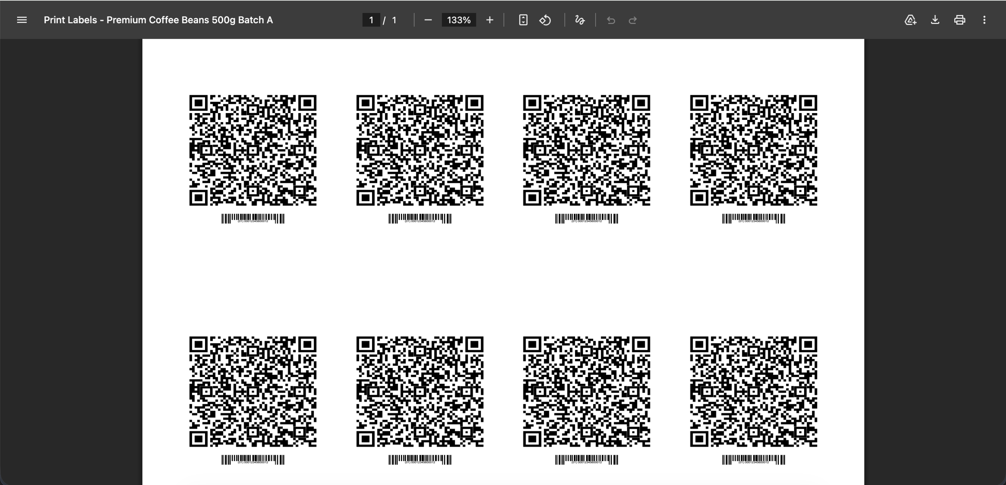
Task: Click the current page number field
Action: tap(371, 20)
